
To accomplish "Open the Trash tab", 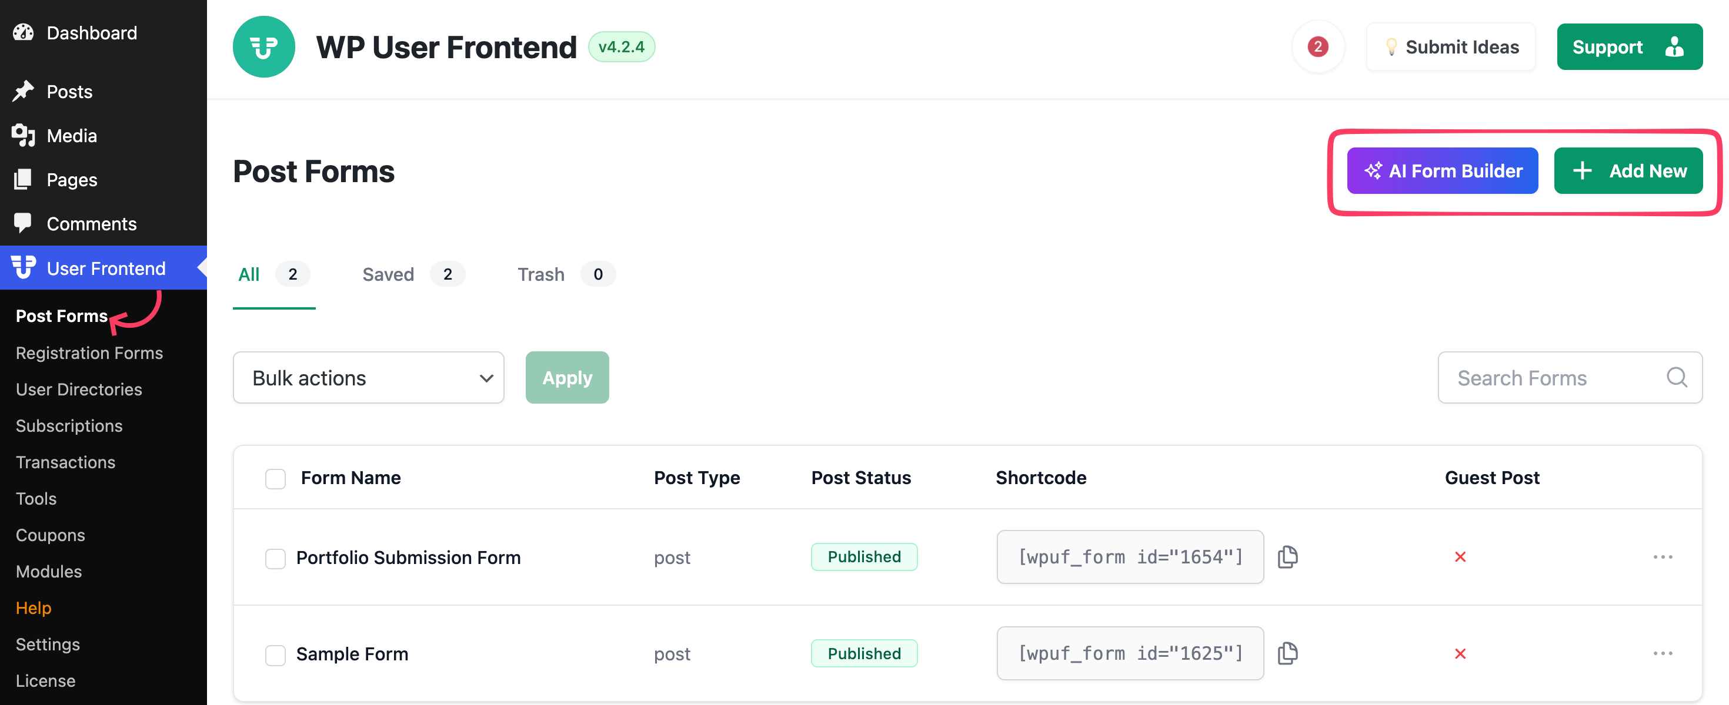I will click(x=540, y=274).
